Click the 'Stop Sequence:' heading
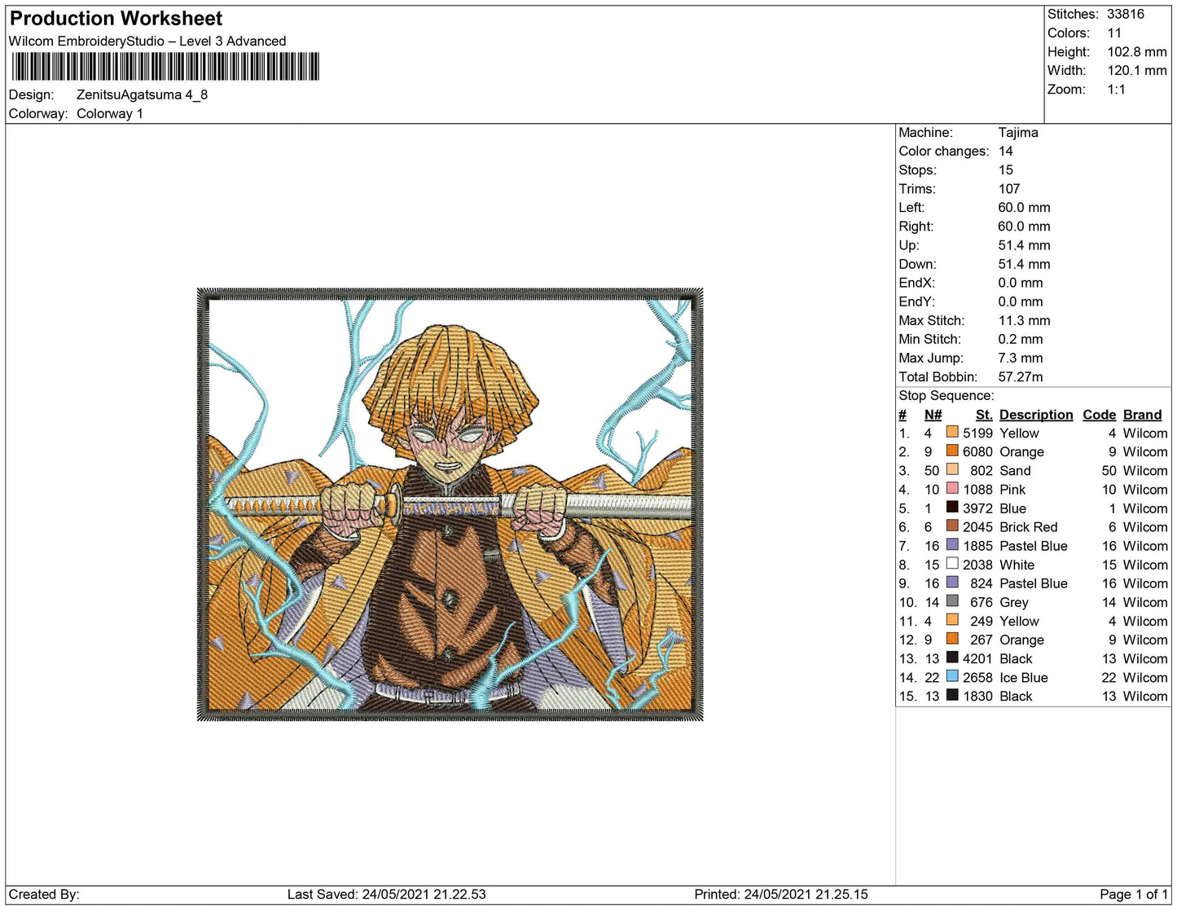This screenshot has width=1177, height=906. 946,395
